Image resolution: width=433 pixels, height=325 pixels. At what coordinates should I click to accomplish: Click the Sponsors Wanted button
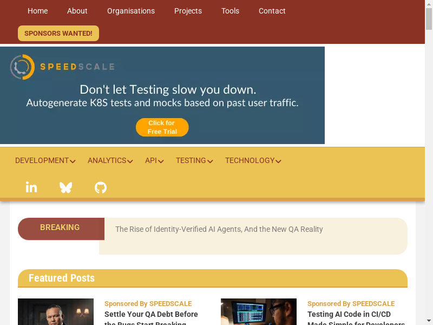tap(58, 34)
